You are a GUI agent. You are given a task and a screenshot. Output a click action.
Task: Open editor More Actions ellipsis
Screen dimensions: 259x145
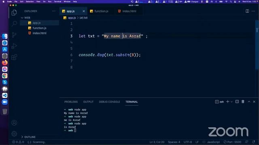pyautogui.click(x=253, y=11)
